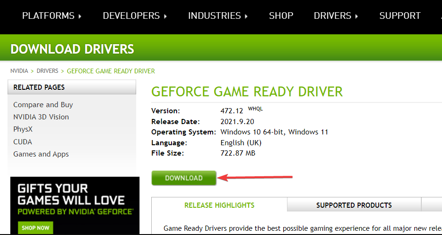The height and width of the screenshot is (235, 442).
Task: Open the Compare and Buy page
Action: click(43, 105)
